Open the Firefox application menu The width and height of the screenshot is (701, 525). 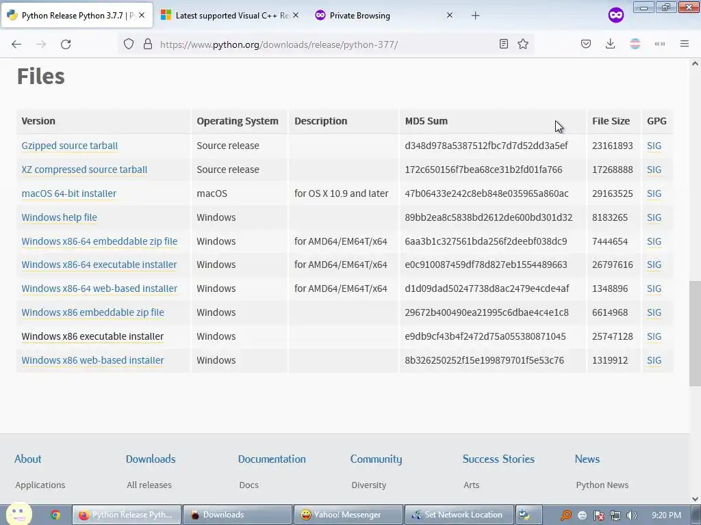(x=685, y=44)
